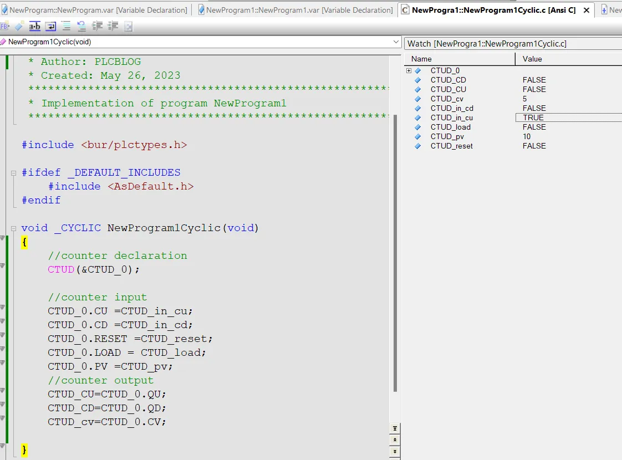
Task: Click the FALSE value of CTUD_CU
Action: tap(534, 90)
